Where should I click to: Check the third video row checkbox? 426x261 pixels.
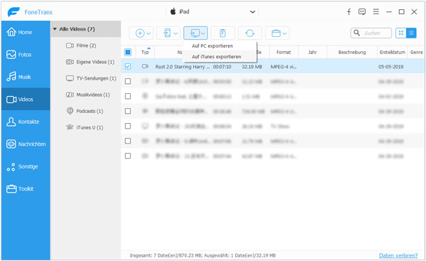pos(128,96)
